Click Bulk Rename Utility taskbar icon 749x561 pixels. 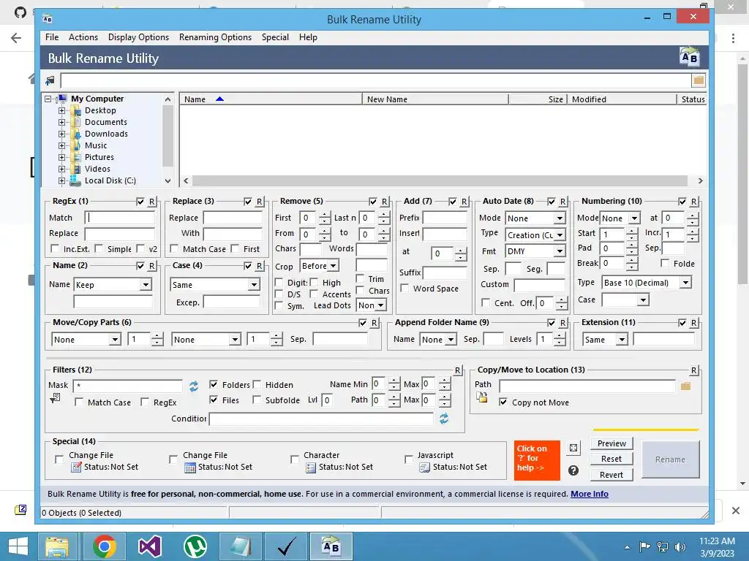click(x=331, y=546)
